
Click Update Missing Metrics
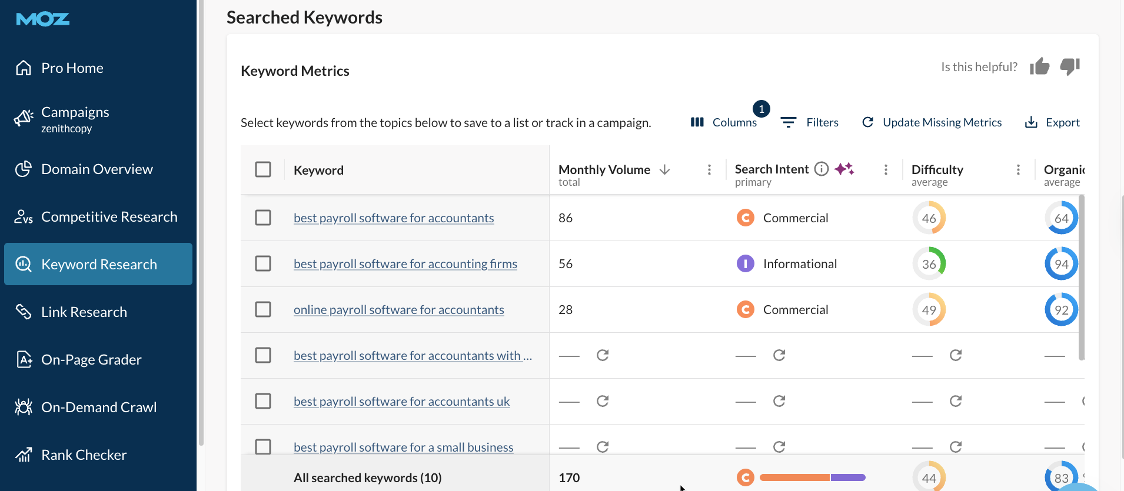tap(932, 122)
